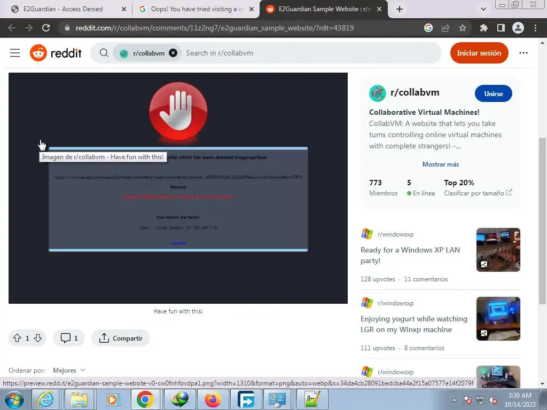Close the Oops! You have tried tab

(x=252, y=9)
